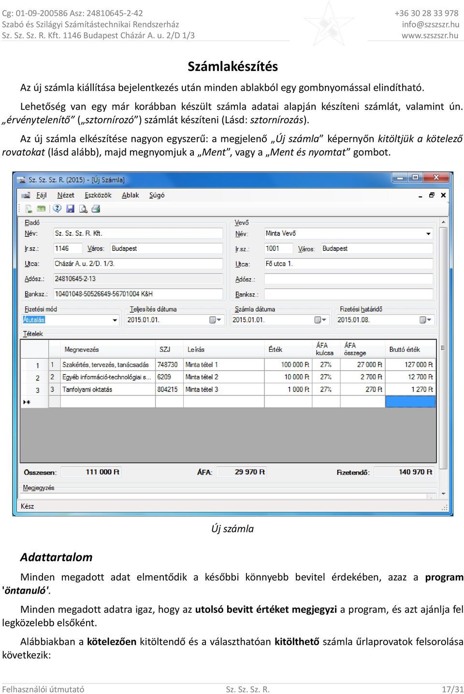
Task: Expand the Fizetési mód Átutalás dropdown
Action: (115, 320)
